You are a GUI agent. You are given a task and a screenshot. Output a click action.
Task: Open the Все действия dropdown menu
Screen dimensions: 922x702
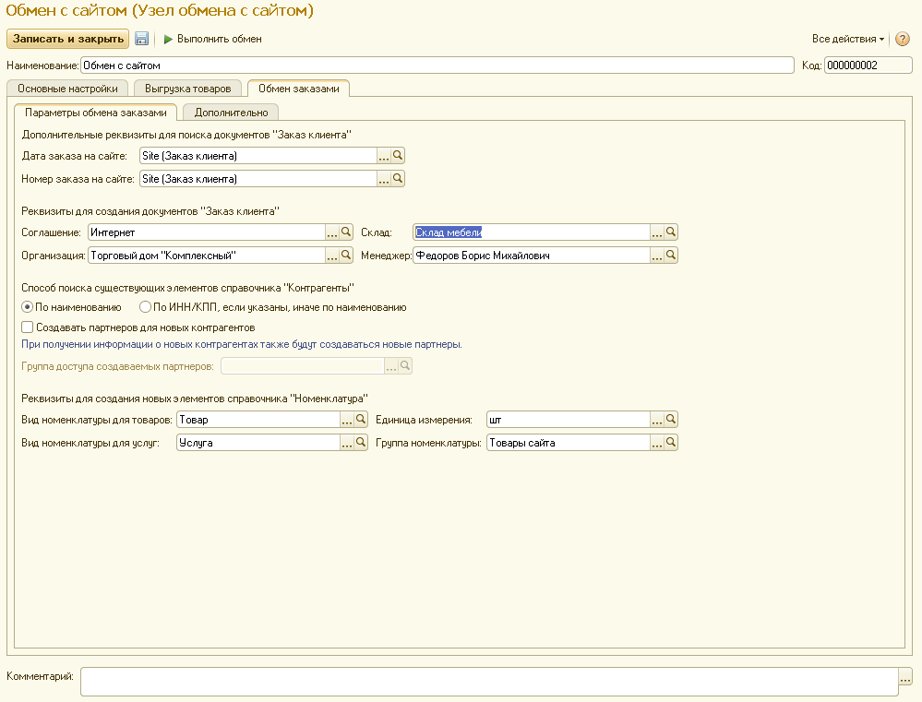coord(847,39)
